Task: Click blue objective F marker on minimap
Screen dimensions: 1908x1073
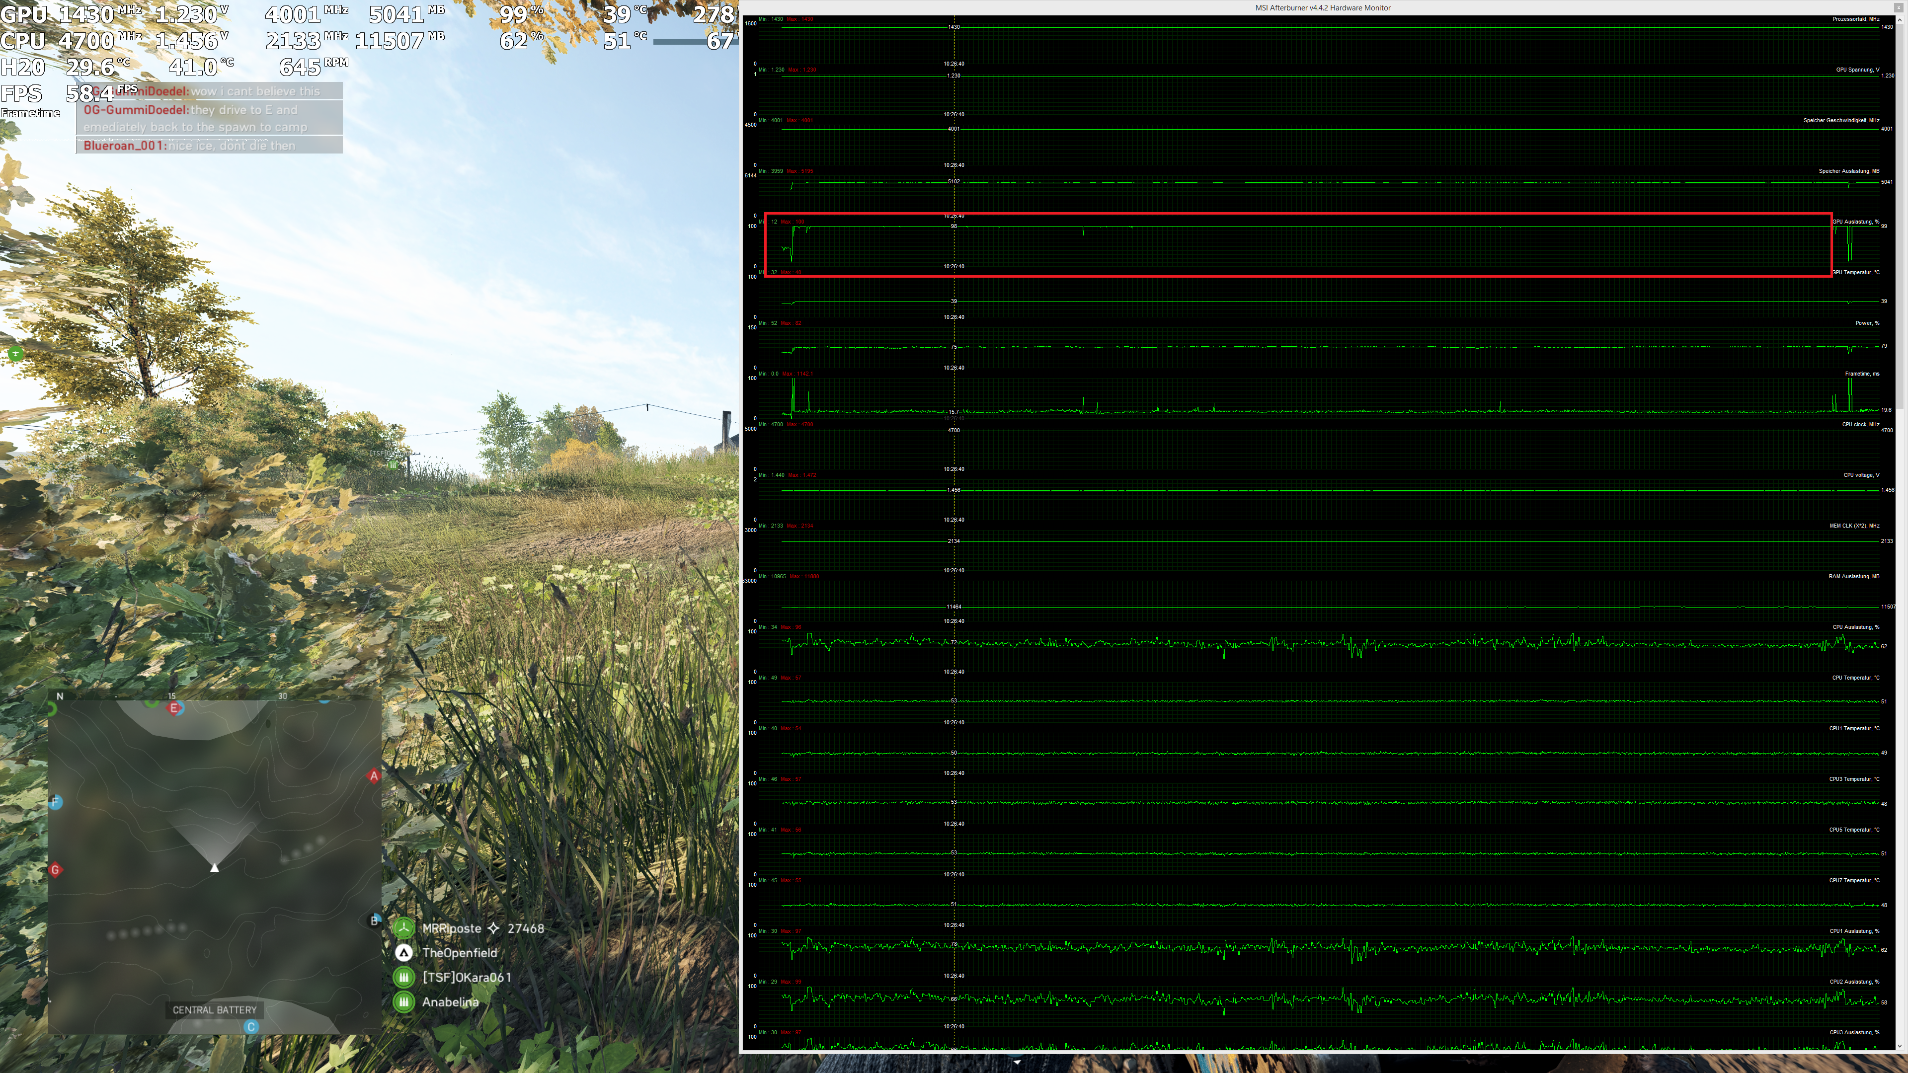Action: tap(55, 801)
